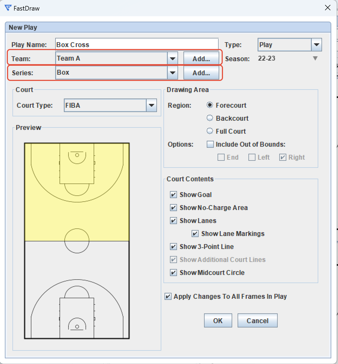
Task: Toggle Apply Changes To All Frames In Play
Action: (168, 296)
